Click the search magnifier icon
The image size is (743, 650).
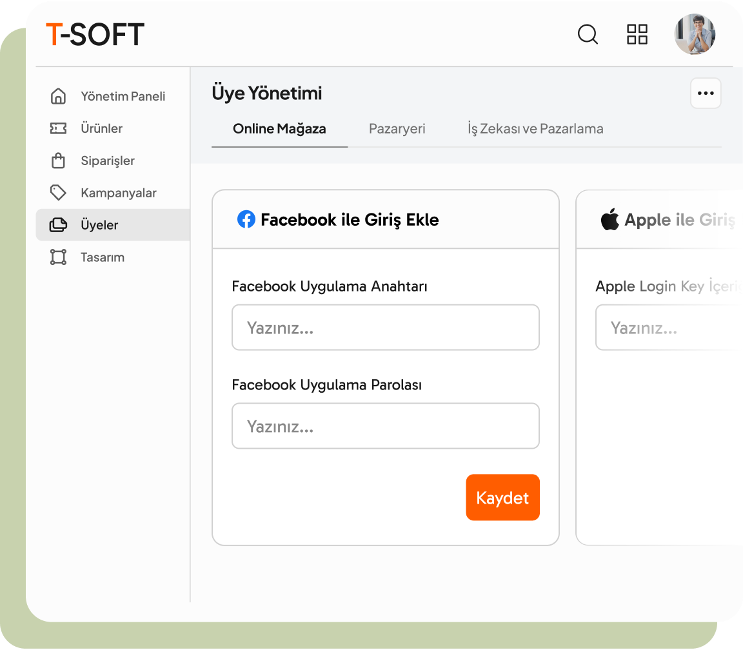tap(587, 34)
